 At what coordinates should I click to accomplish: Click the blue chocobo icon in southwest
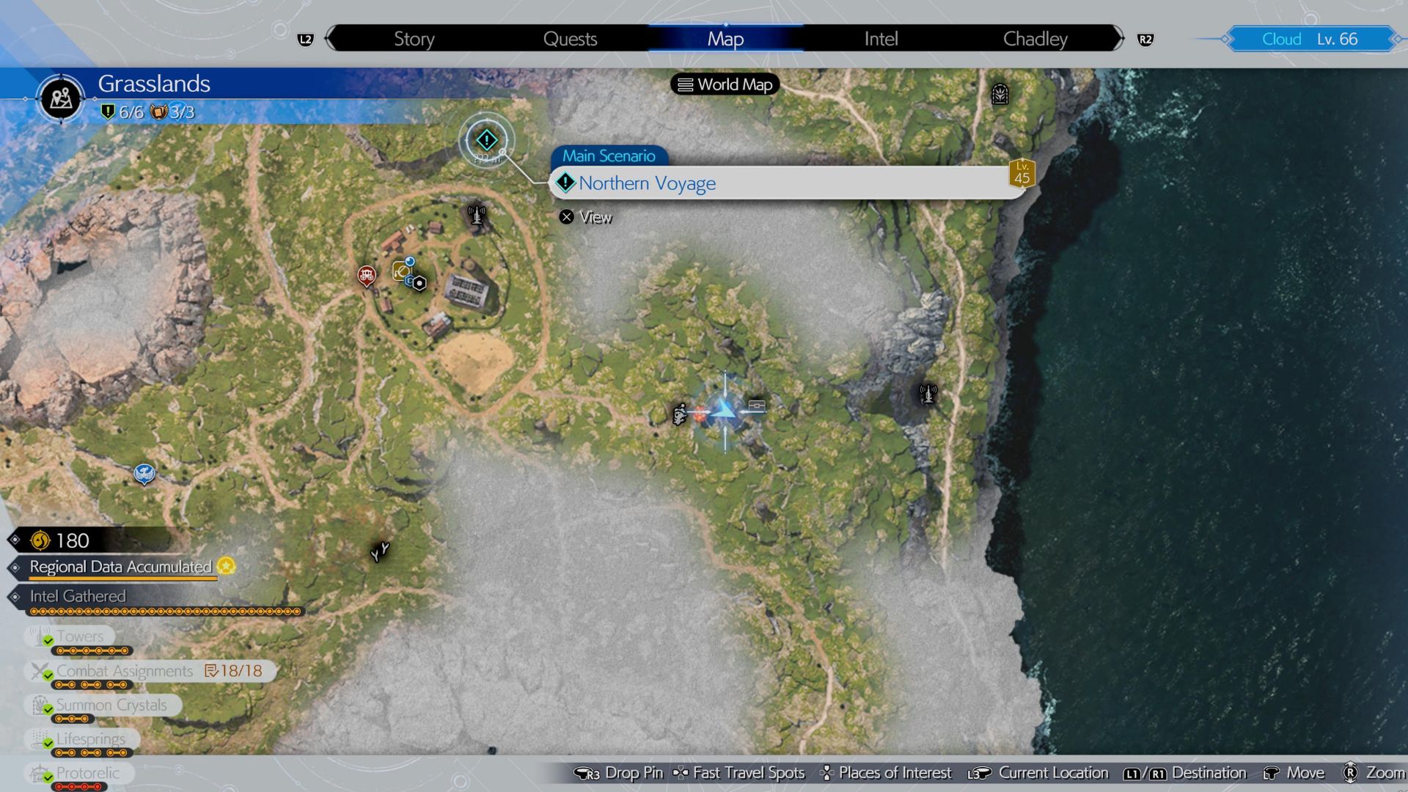click(144, 474)
